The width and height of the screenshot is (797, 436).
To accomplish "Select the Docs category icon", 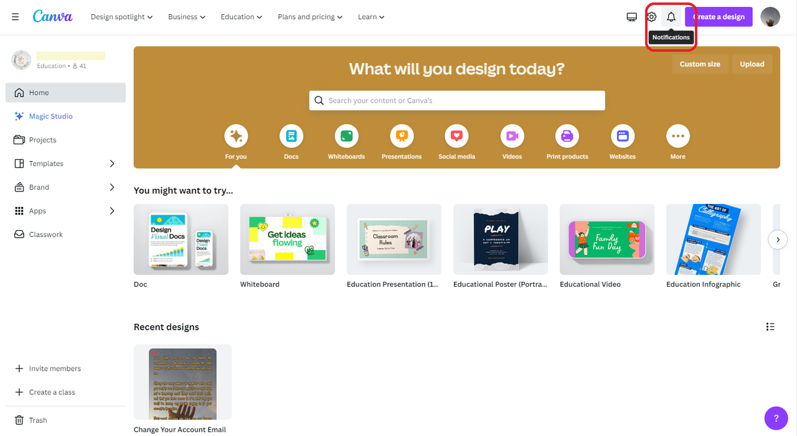I will tap(291, 136).
